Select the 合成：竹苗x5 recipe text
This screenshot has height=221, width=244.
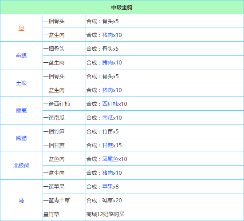pos(102,132)
